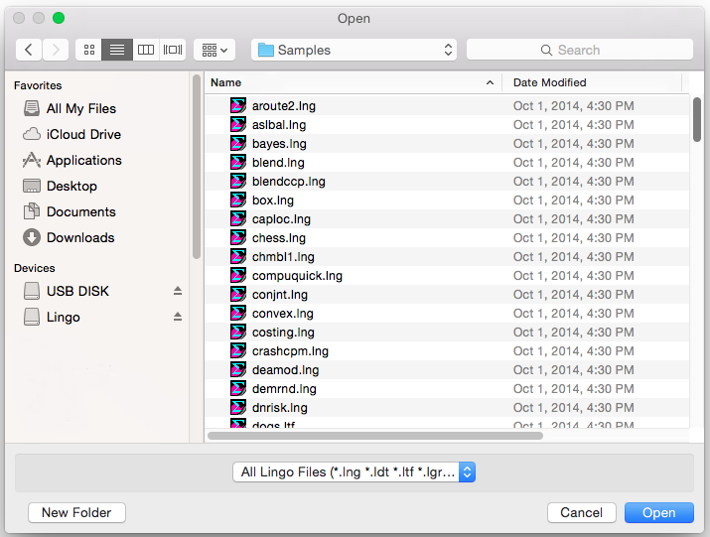Open the Samples folder path popup
The height and width of the screenshot is (537, 710).
point(354,50)
